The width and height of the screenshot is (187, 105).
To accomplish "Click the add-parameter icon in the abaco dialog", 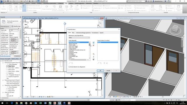I will (93, 43).
